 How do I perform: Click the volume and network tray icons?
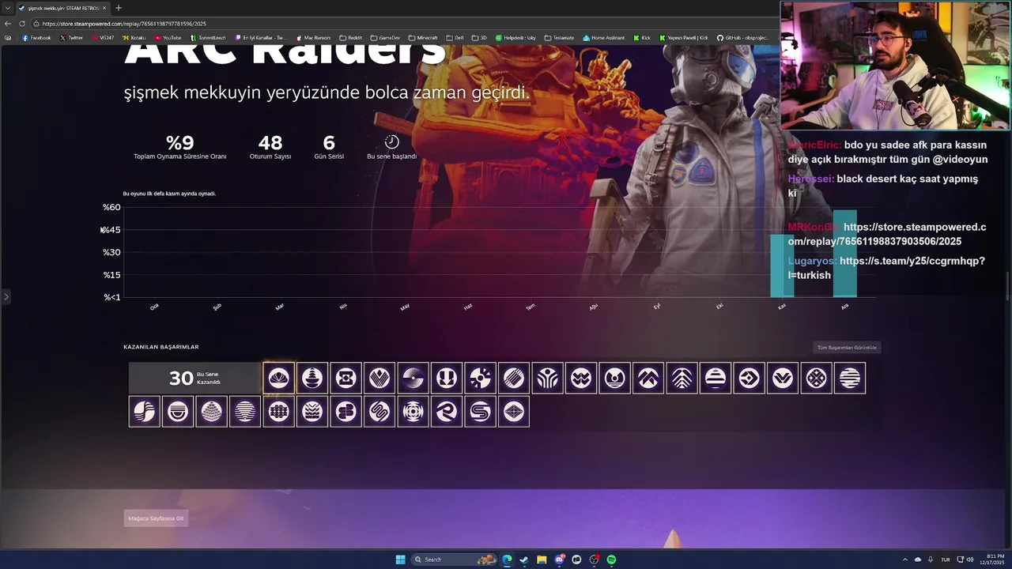[964, 560]
